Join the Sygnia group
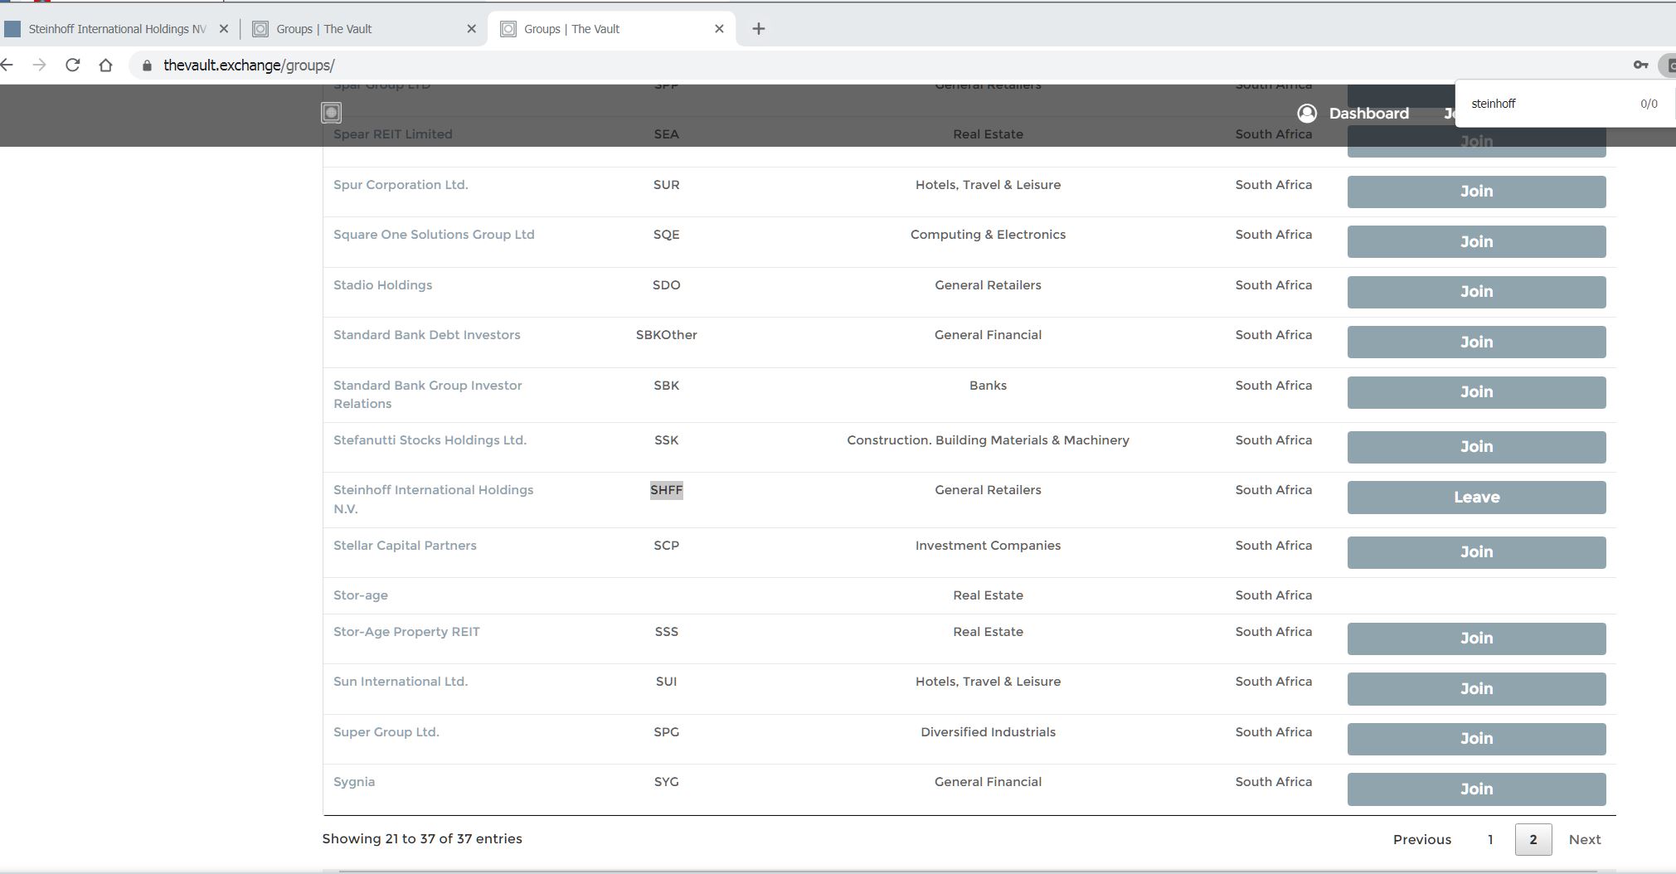Screen dimensions: 1676x874 1476,789
